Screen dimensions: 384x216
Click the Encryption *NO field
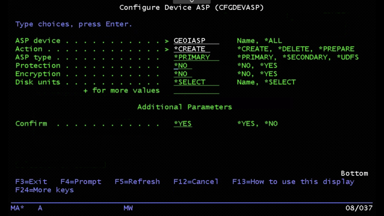click(183, 74)
